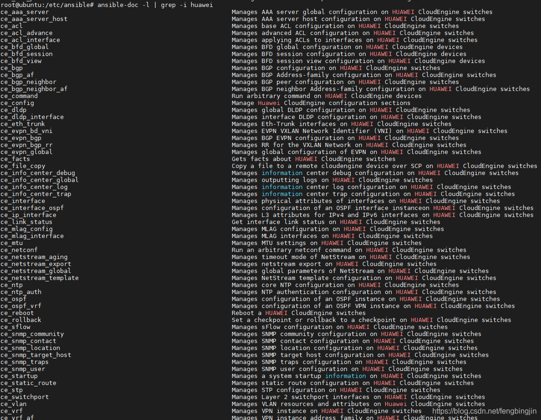Click the ce_command module name
This screenshot has height=420, width=541.
coord(19,96)
